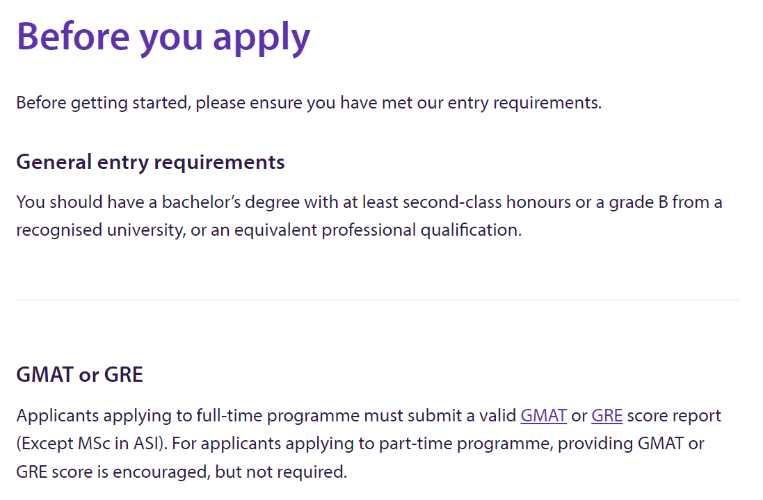The image size is (763, 500).
Task: Open the GMAT hyperlink
Action: (543, 416)
